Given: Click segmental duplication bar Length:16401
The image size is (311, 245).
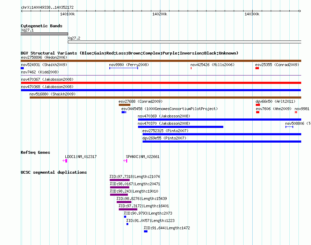Looking at the screenshot, I should click(128, 209).
